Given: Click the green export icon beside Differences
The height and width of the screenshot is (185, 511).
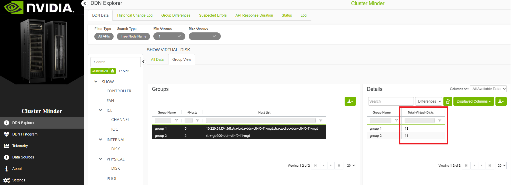Looking at the screenshot, I should [x=448, y=101].
